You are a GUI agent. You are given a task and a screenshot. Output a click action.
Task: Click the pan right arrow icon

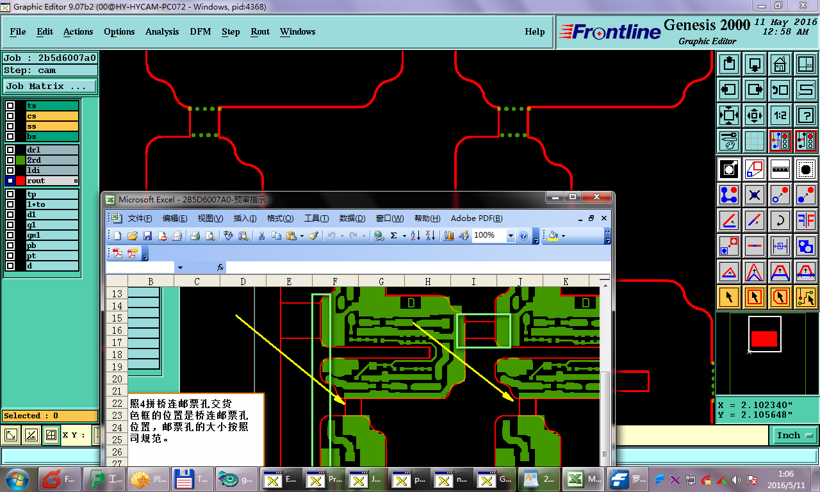point(755,90)
